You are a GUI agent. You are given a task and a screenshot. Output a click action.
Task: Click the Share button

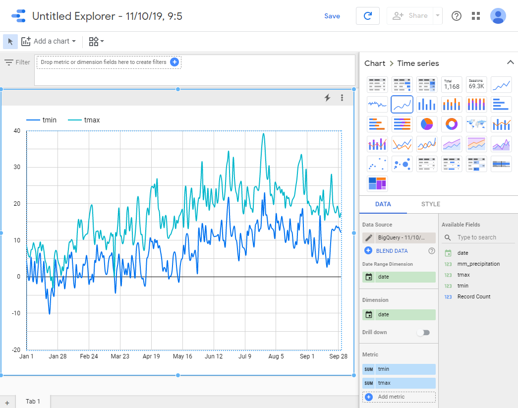pos(410,15)
